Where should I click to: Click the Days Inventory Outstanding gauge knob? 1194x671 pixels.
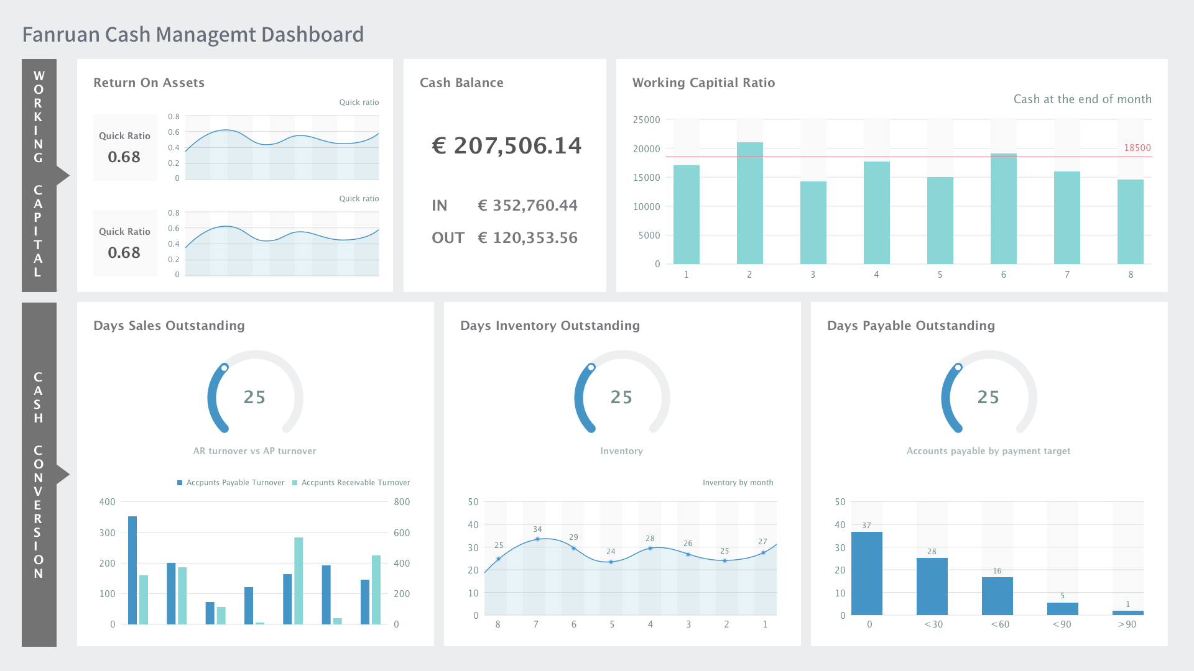click(x=591, y=368)
